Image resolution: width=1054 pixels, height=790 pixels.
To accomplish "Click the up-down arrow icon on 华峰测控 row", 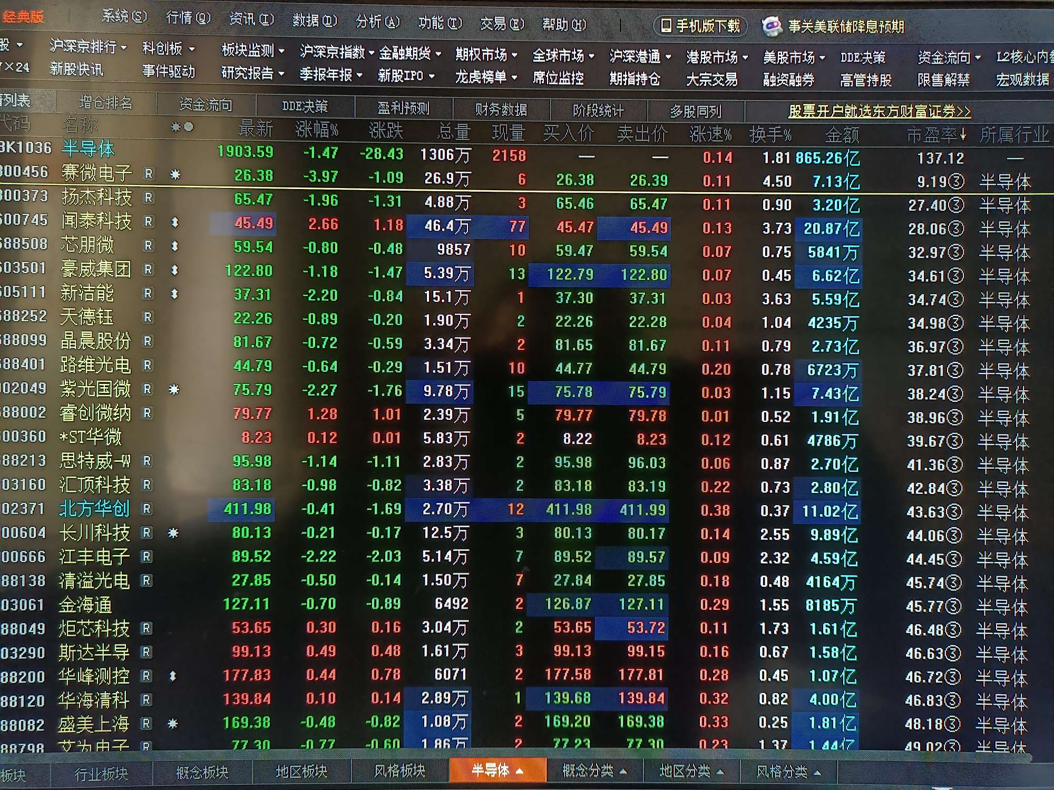I will [x=172, y=676].
